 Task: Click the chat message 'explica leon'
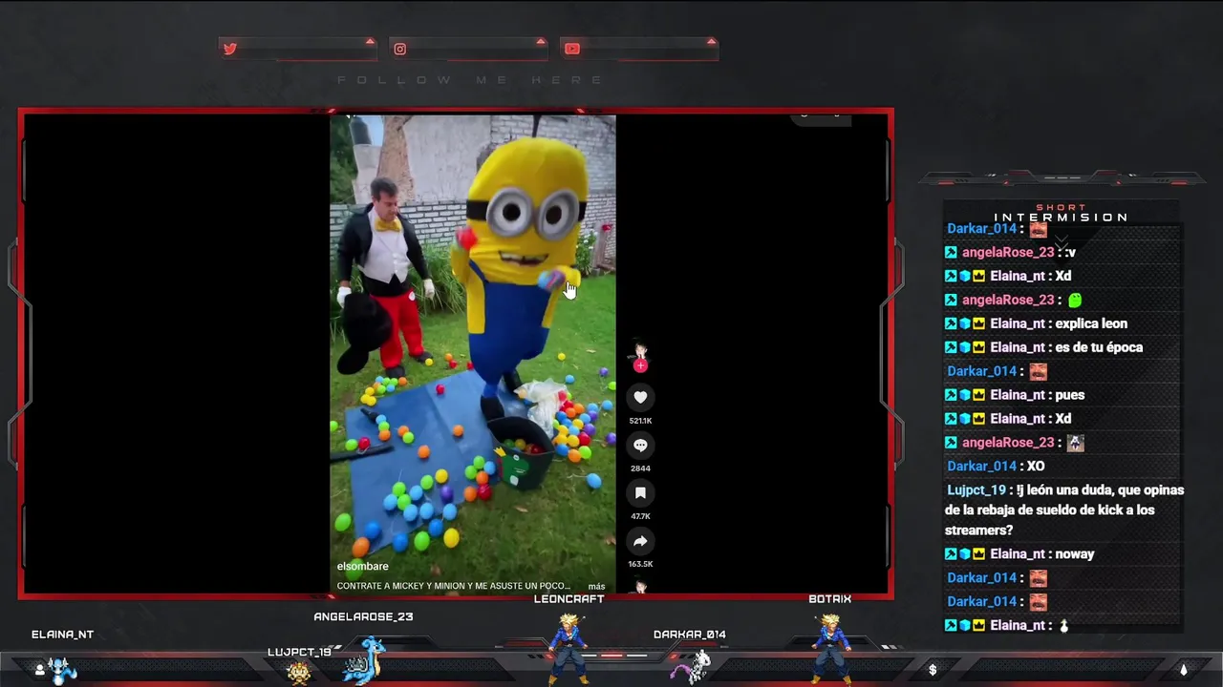1091,323
